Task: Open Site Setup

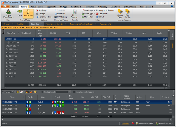Action: pos(41,10)
